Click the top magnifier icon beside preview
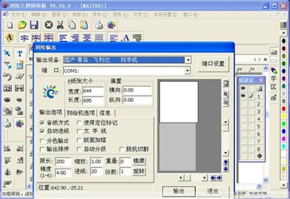Image resolution: width=290 pixels, height=199 pixels. 226,84
